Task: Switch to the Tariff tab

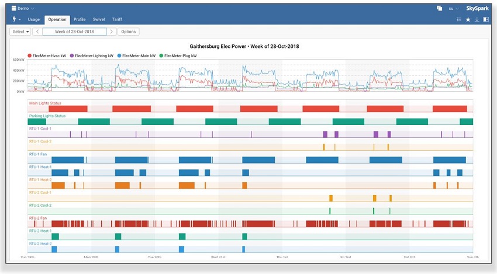Action: pyautogui.click(x=117, y=19)
